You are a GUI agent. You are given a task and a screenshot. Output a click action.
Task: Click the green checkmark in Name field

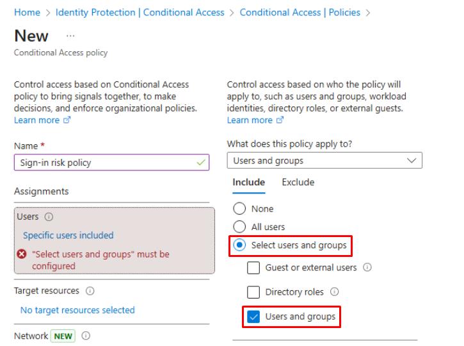[202, 163]
